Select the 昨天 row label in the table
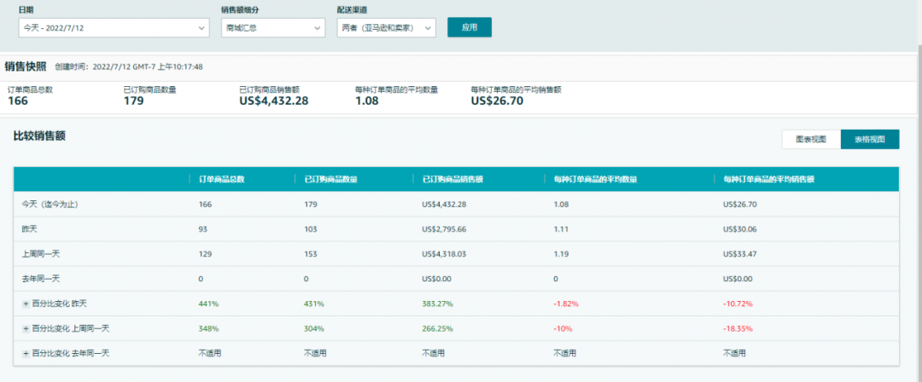This screenshot has width=922, height=382. click(30, 229)
